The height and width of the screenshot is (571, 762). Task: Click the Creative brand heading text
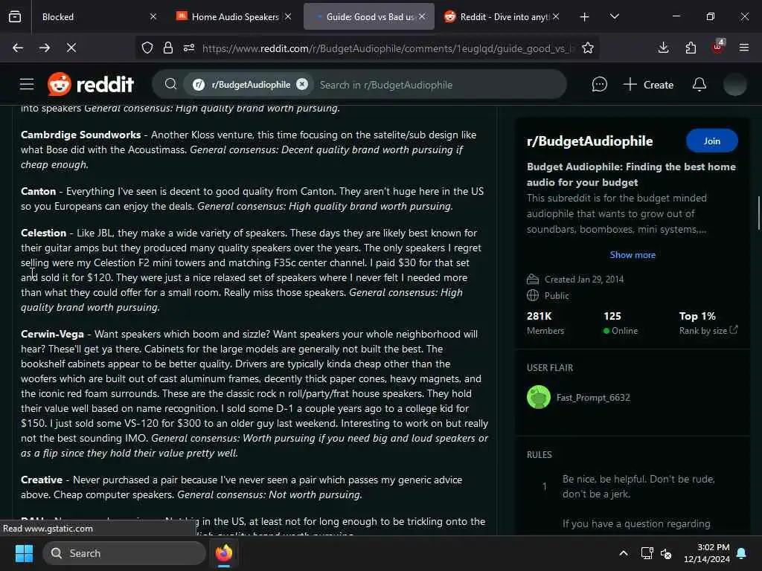click(42, 480)
